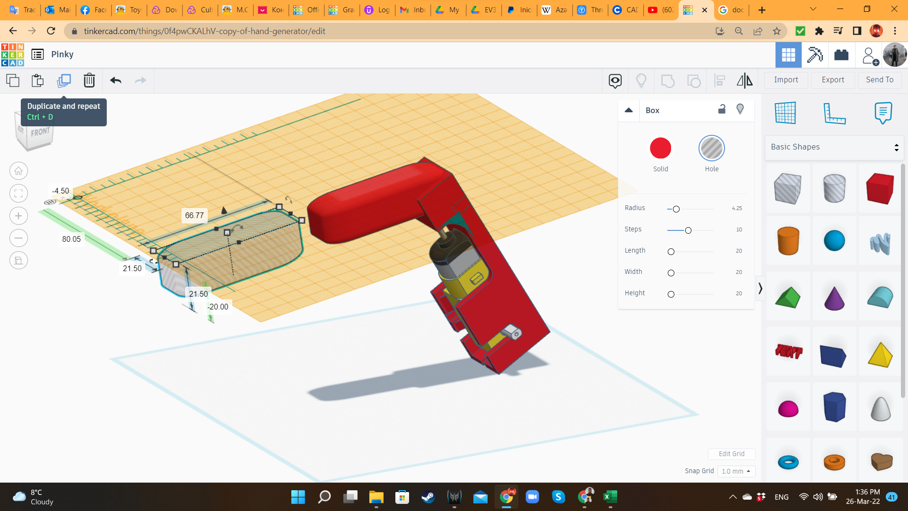This screenshot has height=511, width=908.
Task: Open the Snap Grid 1.0 mm dropdown
Action: [x=736, y=471]
